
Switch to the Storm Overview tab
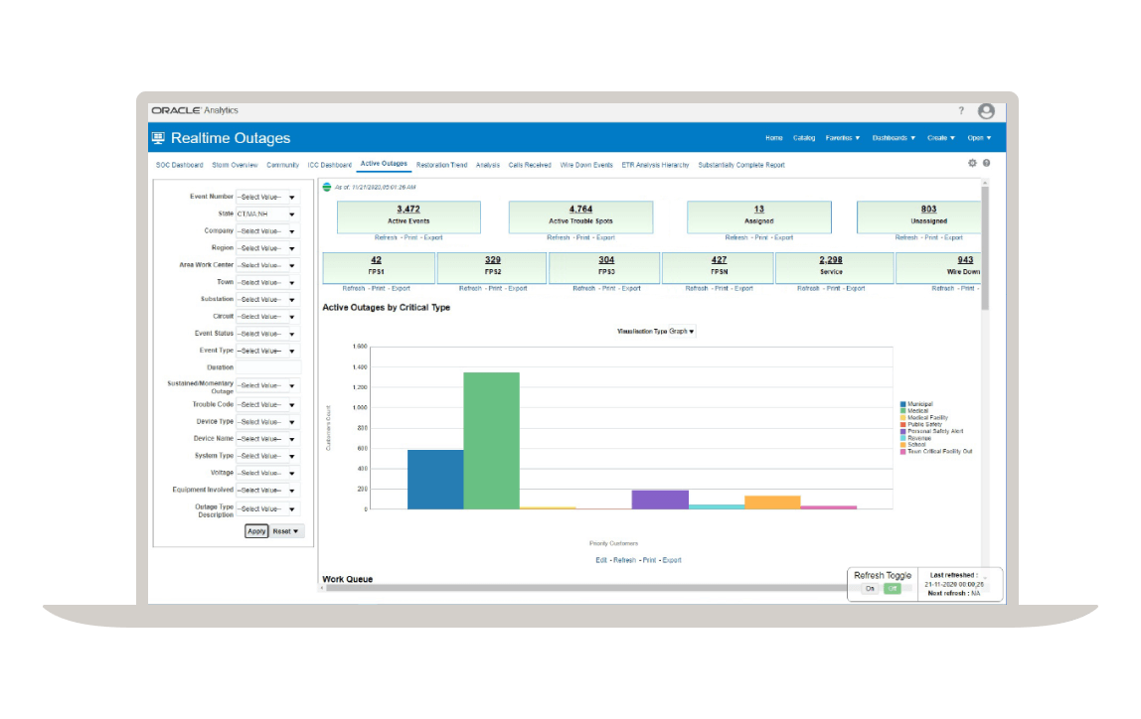235,165
